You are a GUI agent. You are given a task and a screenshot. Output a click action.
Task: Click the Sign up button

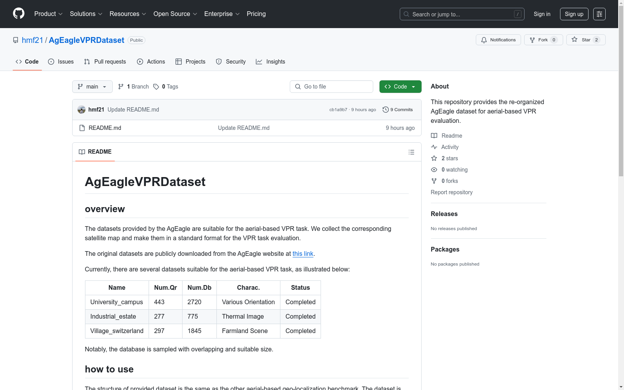point(574,14)
